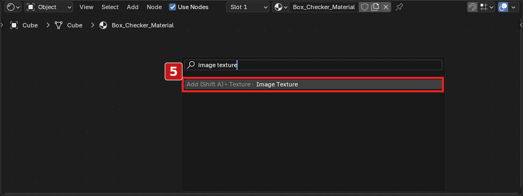This screenshot has width=523, height=196.
Task: Expand the right sidebar region arrow
Action: click(521, 25)
